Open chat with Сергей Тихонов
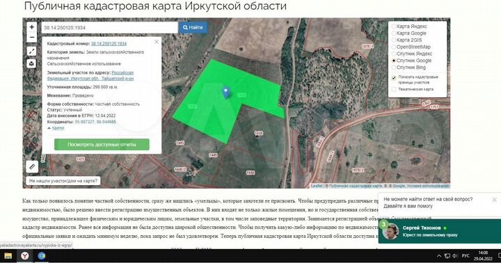The height and width of the screenshot is (263, 501). pyautogui.click(x=440, y=232)
